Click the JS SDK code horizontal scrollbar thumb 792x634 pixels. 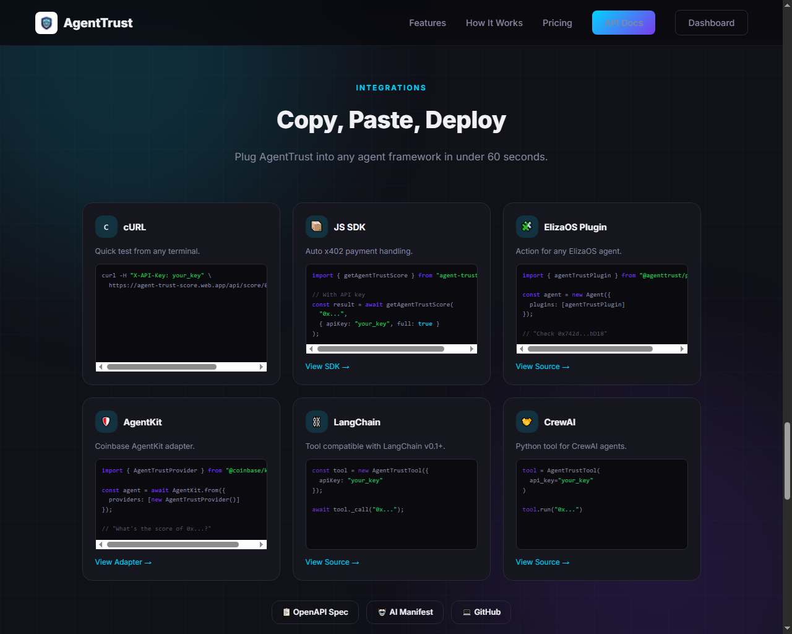coord(381,349)
